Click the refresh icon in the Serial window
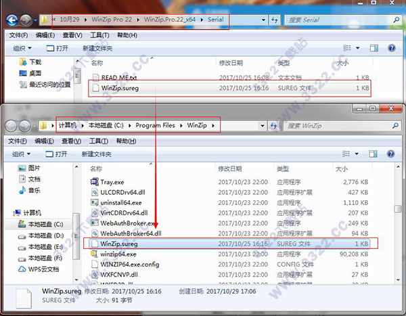Image resolution: width=406 pixels, height=316 pixels. [275, 20]
